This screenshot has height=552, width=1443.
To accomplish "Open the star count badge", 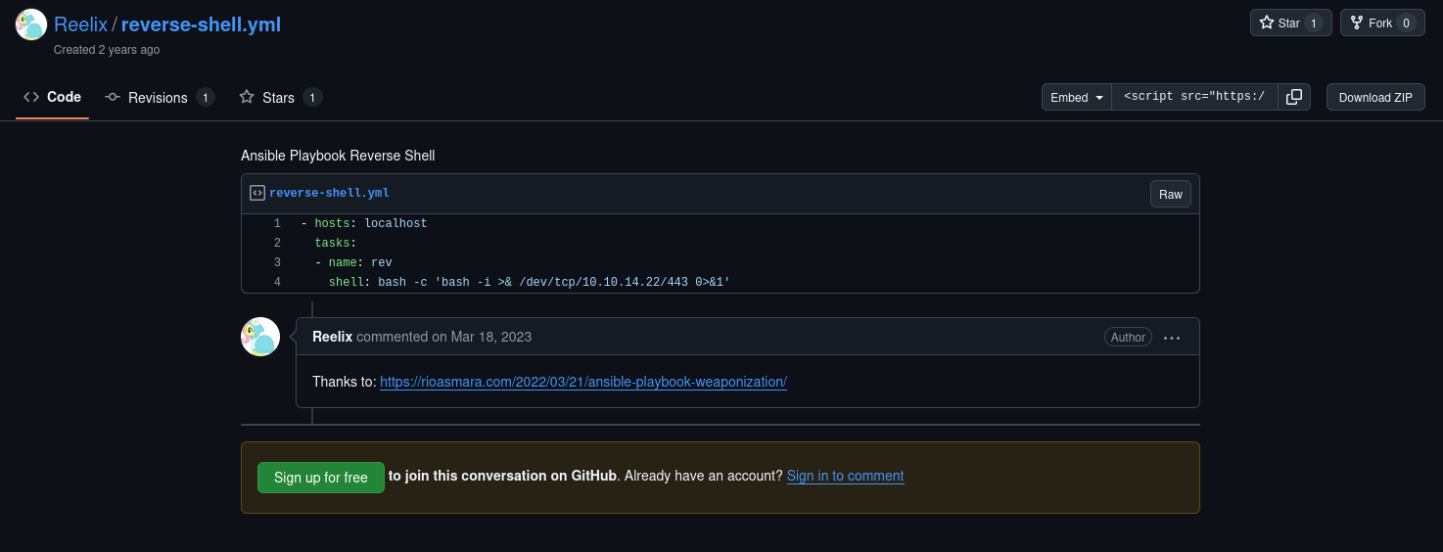I will coord(1314,23).
